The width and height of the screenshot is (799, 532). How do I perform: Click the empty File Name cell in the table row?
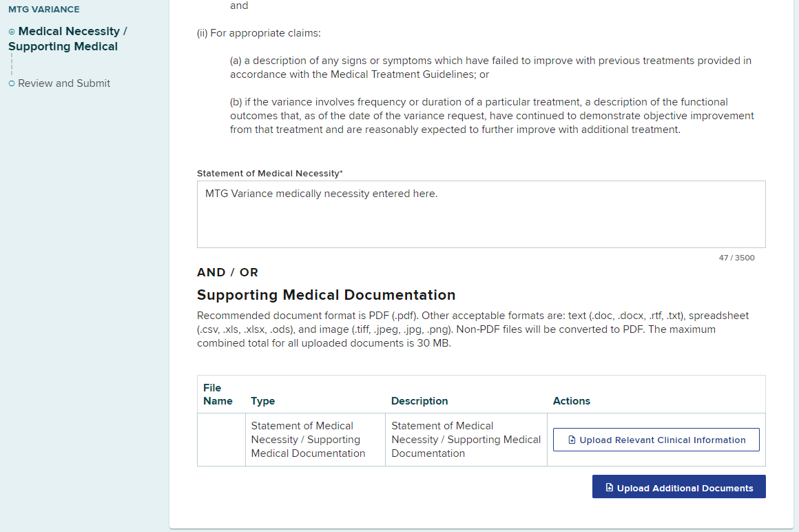221,440
